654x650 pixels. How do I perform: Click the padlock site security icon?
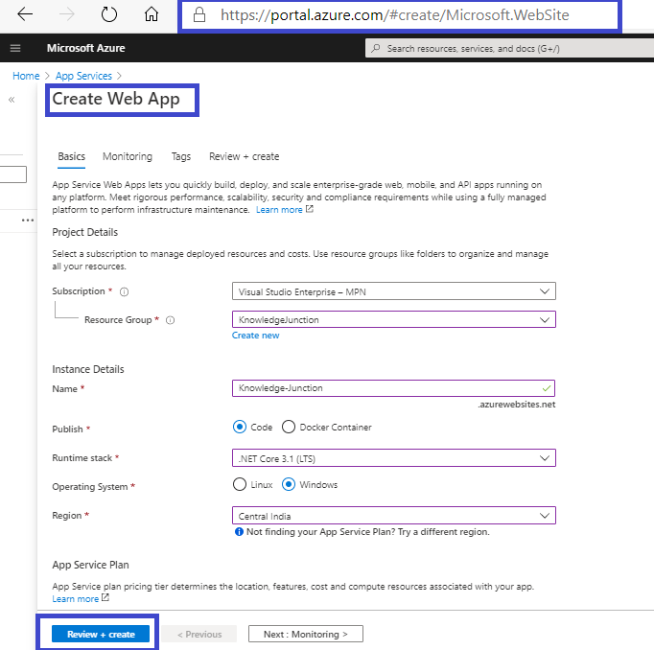pyautogui.click(x=199, y=14)
